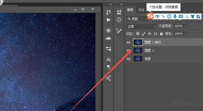Open the Adjustments sliders panel icon
Screen dimensions: 203x111
tap(109, 49)
